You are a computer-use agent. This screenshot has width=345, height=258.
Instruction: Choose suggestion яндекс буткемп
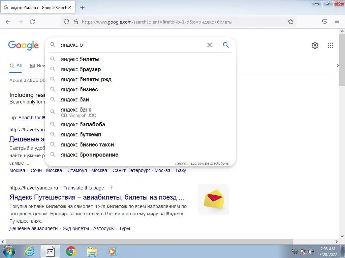point(140,134)
